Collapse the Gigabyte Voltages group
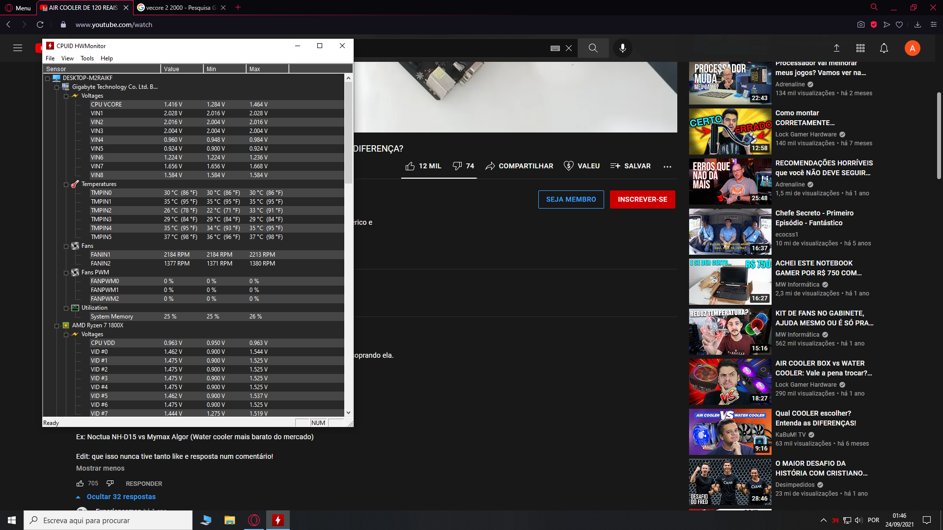 pos(66,96)
